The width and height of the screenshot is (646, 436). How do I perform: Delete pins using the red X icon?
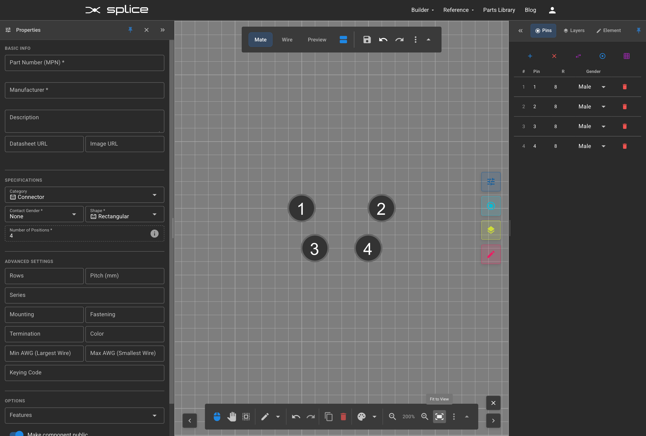point(554,56)
